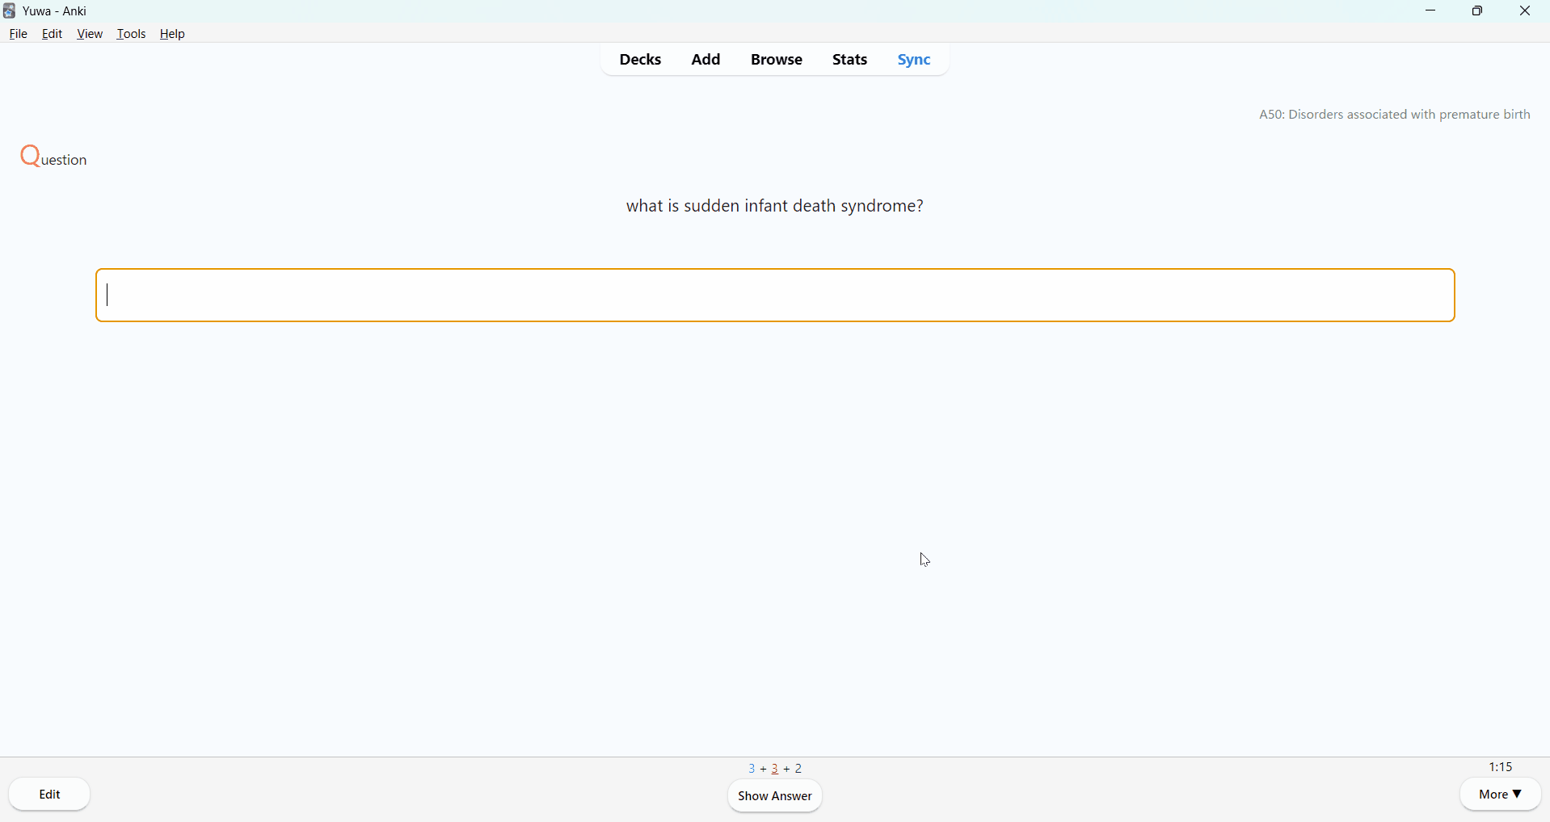Image resolution: width=1550 pixels, height=822 pixels.
Task: Focus the answer typing field
Action: point(775,296)
